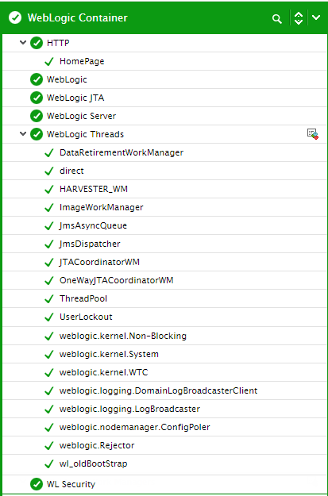328x496 pixels.
Task: Click WebLogic Container status check icon
Action: point(15,18)
